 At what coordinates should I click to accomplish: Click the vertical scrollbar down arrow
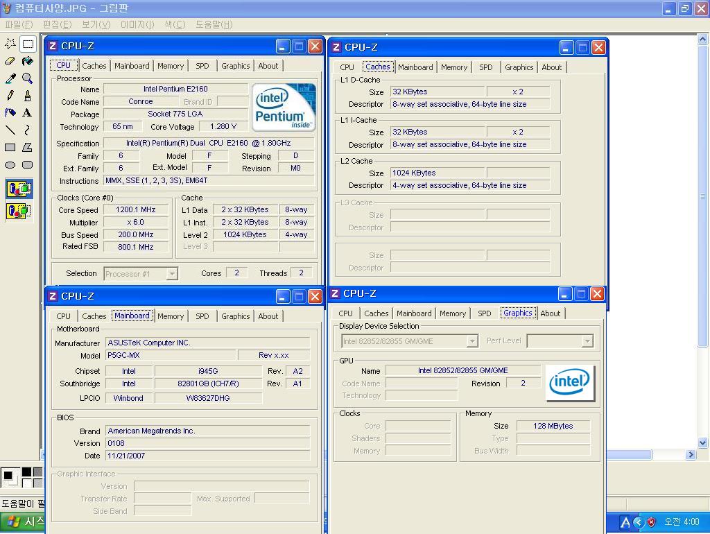click(x=702, y=443)
